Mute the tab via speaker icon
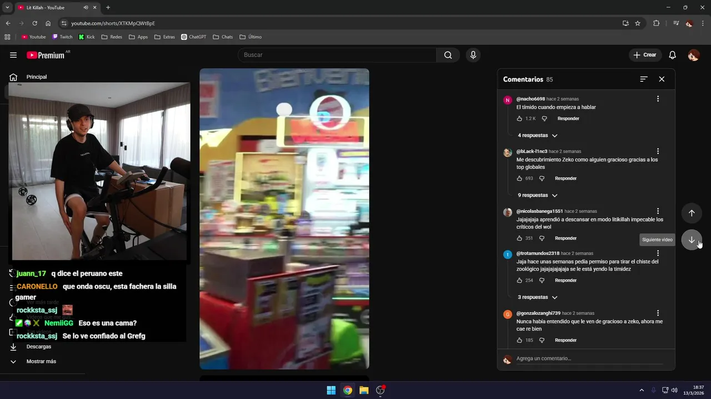Viewport: 711px width, 399px height. click(86, 8)
